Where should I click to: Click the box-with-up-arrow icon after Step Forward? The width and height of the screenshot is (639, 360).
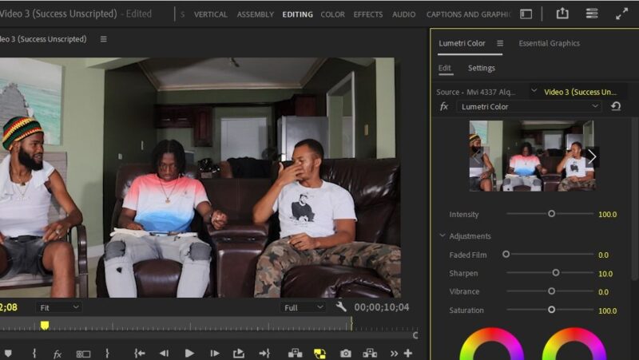tap(239, 353)
